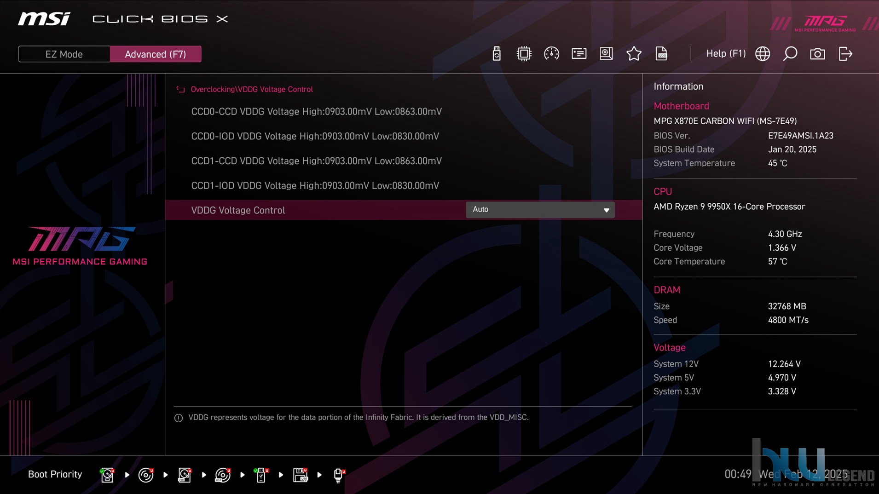Click the CPU section heading
The height and width of the screenshot is (494, 879).
pos(663,192)
